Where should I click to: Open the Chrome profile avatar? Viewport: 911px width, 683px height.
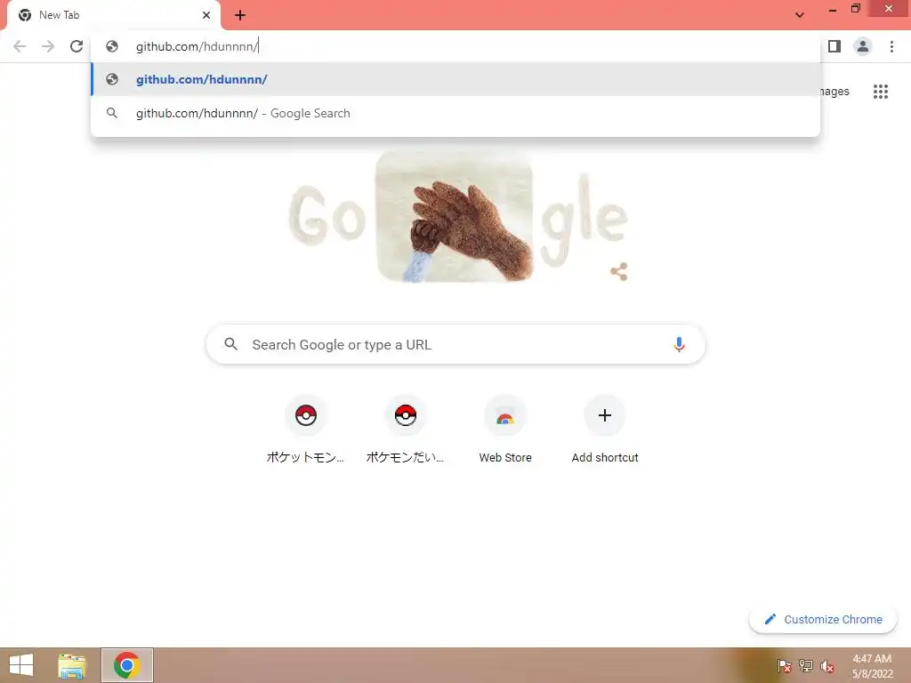point(863,46)
